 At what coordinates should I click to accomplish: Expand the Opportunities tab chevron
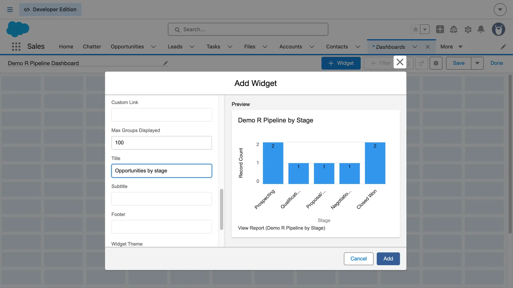coord(154,47)
